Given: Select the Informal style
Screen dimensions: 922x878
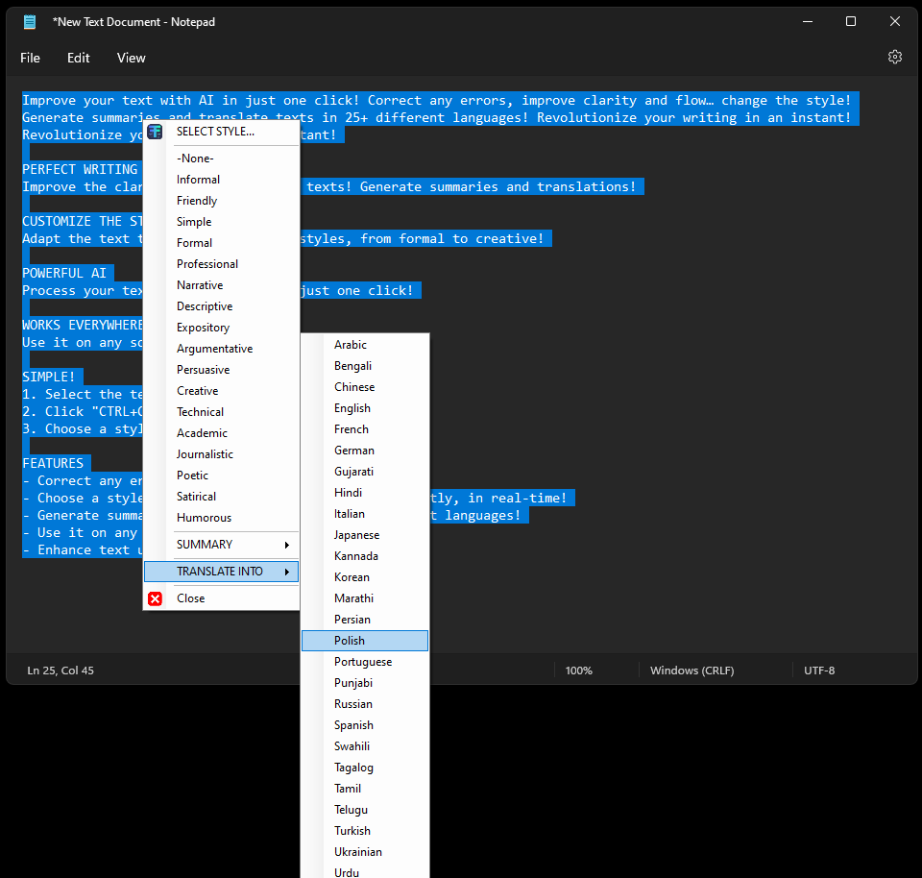Looking at the screenshot, I should point(222,180).
